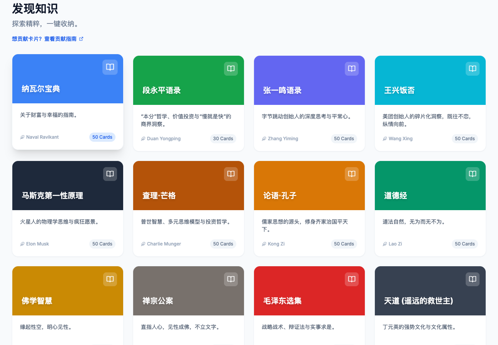Click the book icon on 禅宗公案 card

[x=231, y=279]
